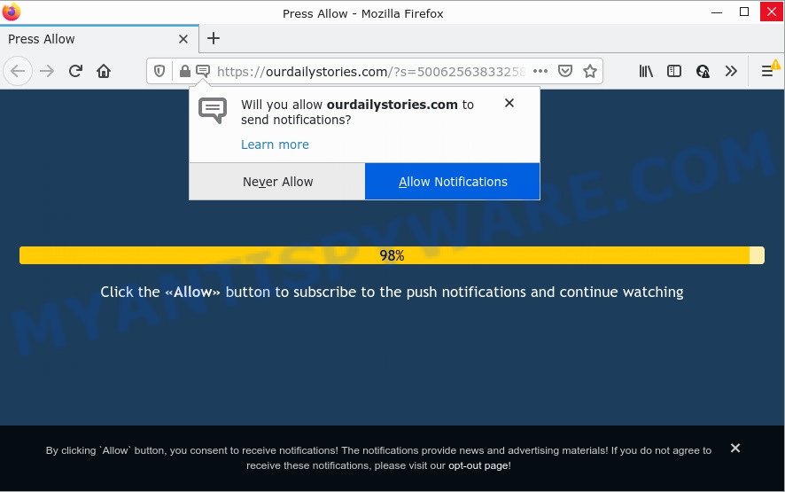Close the Firefox window
The image size is (785, 492).
click(772, 12)
